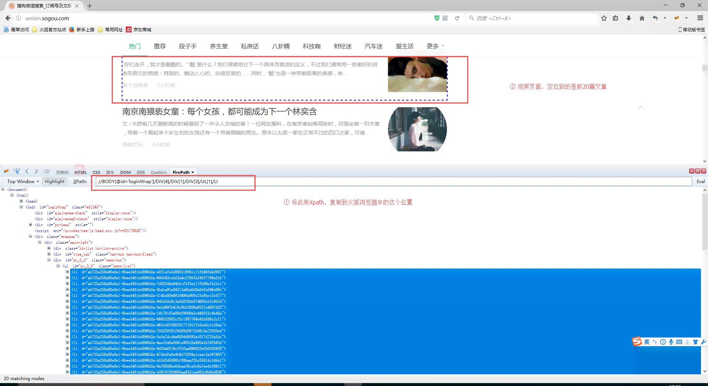Open the Top Window dropdown
This screenshot has height=386, width=708.
click(23, 181)
